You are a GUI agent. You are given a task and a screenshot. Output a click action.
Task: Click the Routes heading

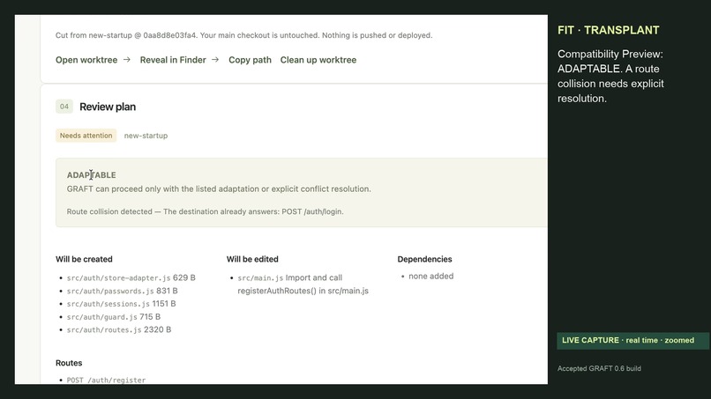tap(69, 363)
